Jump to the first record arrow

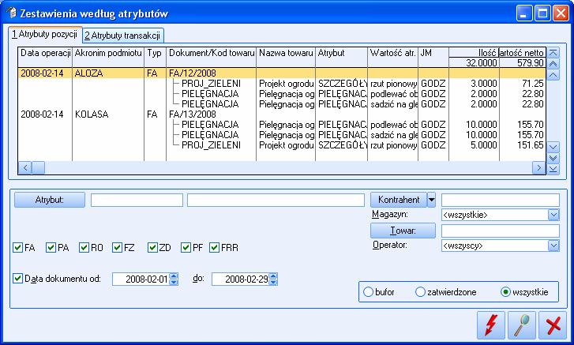[x=553, y=53]
